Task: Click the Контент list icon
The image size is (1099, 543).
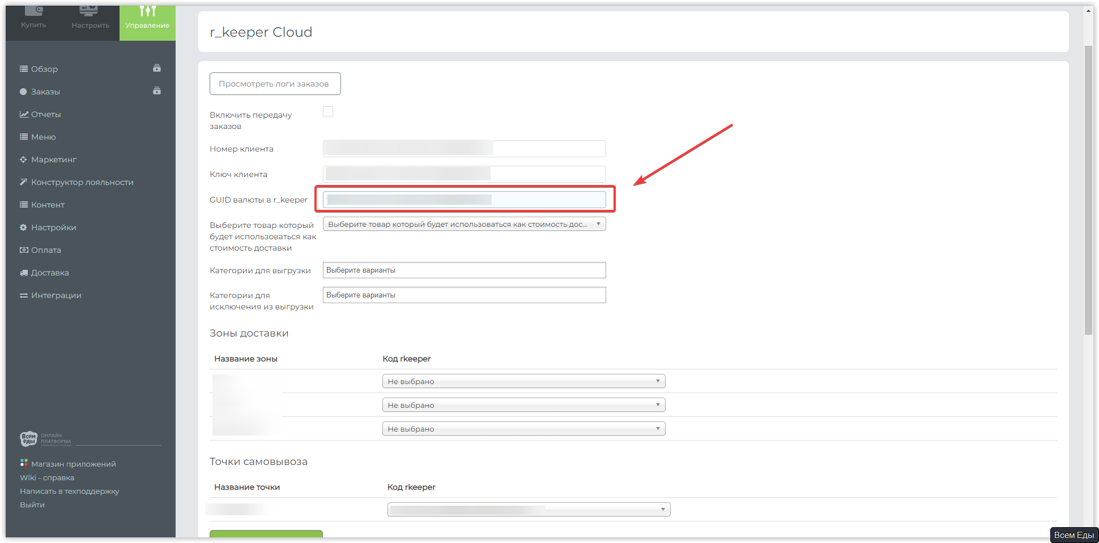Action: pyautogui.click(x=24, y=205)
